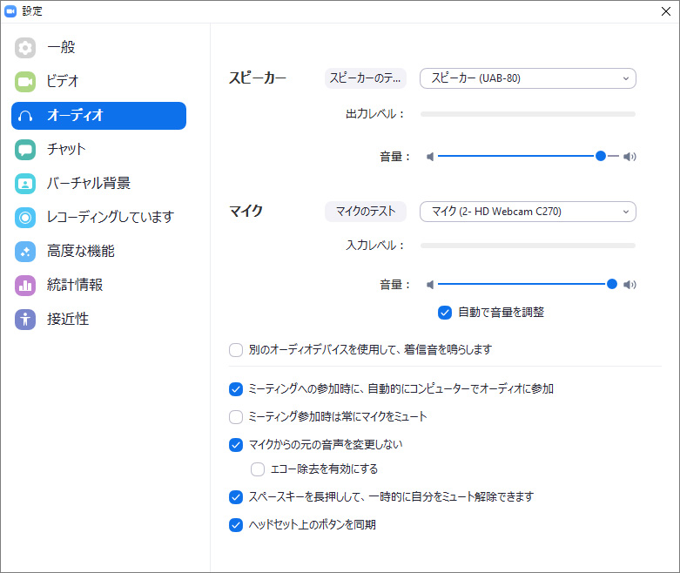Image resolution: width=680 pixels, height=573 pixels.
Task: Click the Advanced Features (高度な機能) icon
Action: 25,252
